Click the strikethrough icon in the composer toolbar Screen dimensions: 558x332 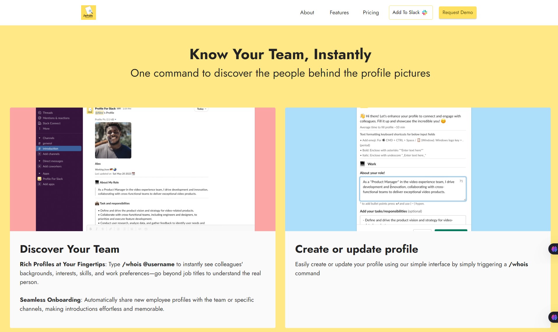(x=102, y=229)
